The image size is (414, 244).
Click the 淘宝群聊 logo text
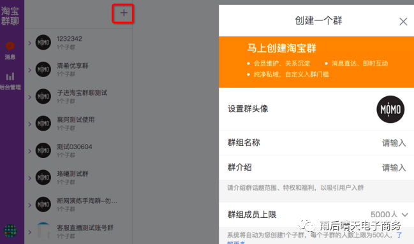point(10,16)
